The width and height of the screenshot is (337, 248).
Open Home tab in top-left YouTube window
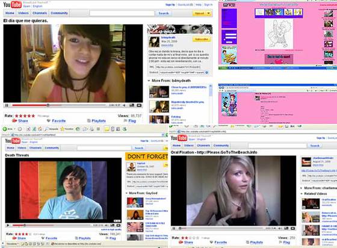(x=10, y=13)
